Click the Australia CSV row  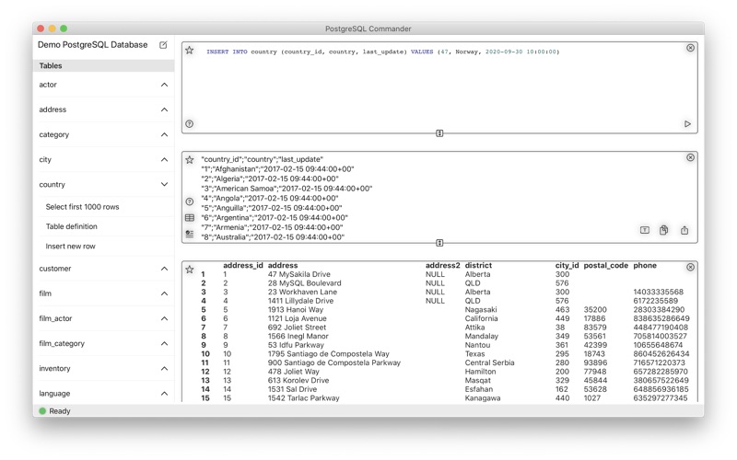pos(273,237)
